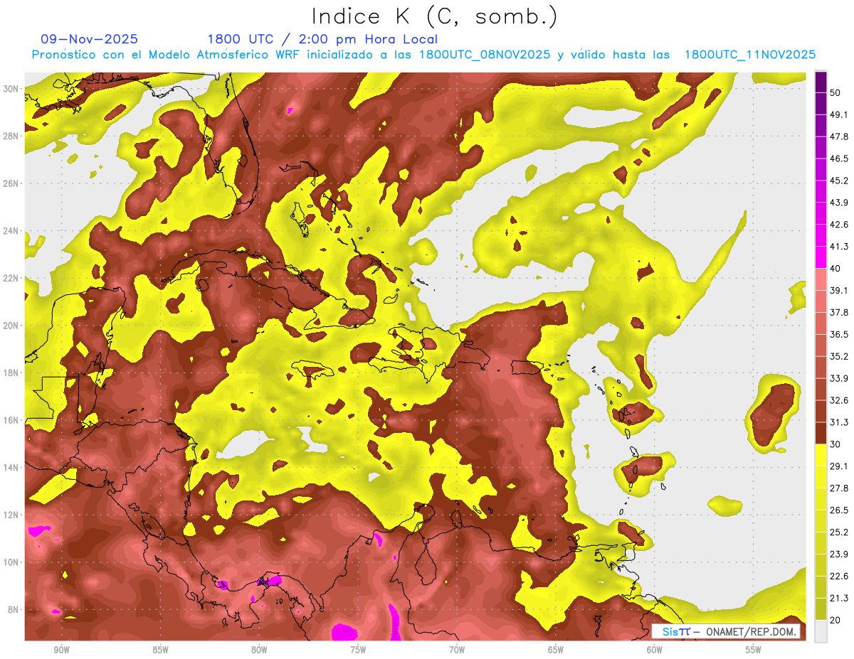Click the darkest purple swatch atop the colorbar

(821, 82)
